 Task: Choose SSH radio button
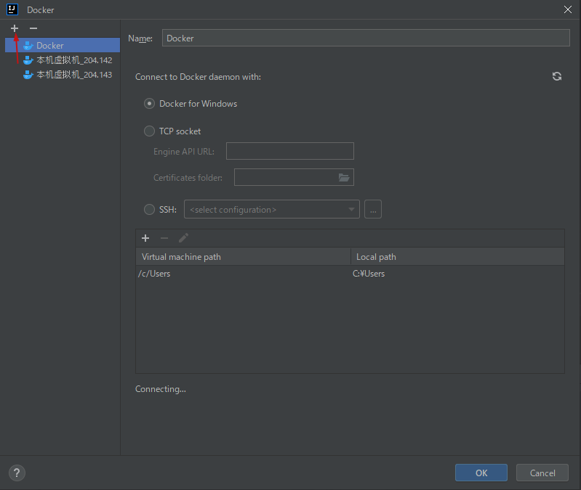149,210
